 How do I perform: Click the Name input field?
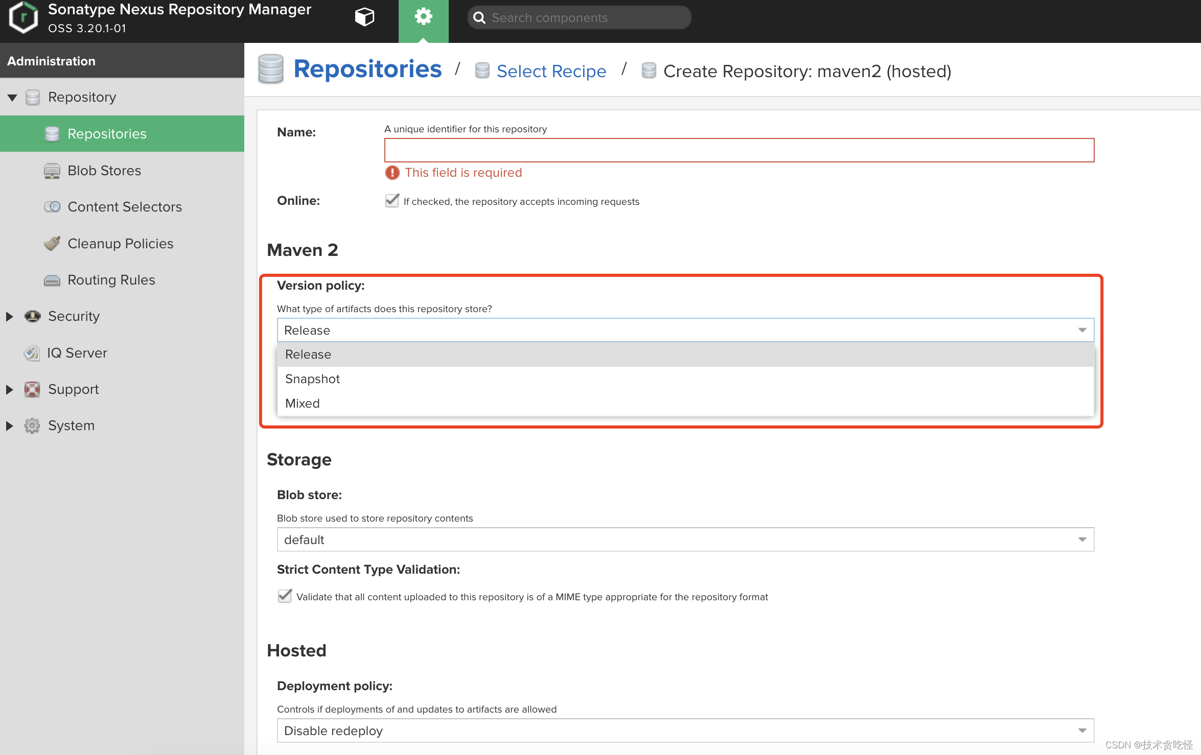738,150
